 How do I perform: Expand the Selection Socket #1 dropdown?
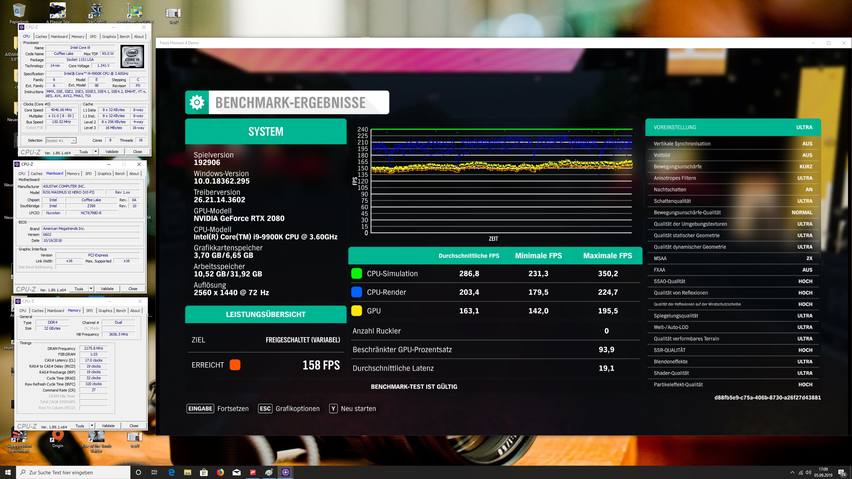tap(74, 141)
